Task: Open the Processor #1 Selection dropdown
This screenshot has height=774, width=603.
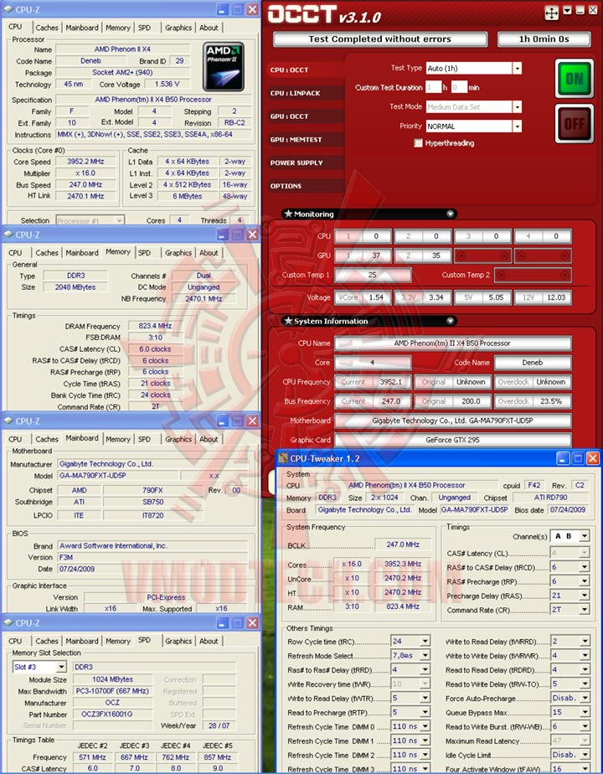Action: [119, 220]
